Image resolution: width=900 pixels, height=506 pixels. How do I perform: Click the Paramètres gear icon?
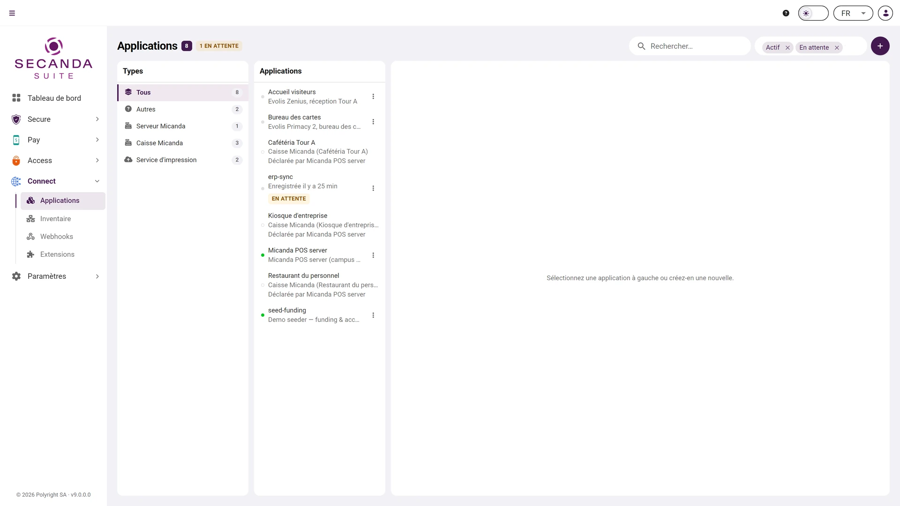tap(16, 276)
